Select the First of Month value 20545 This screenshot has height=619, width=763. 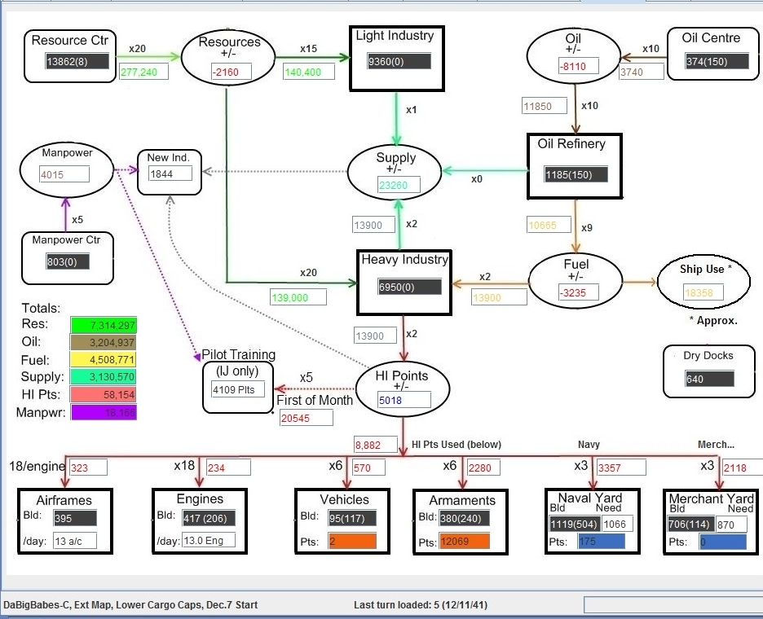tap(306, 418)
